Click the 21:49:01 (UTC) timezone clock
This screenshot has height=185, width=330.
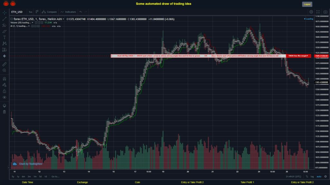pos(293,177)
